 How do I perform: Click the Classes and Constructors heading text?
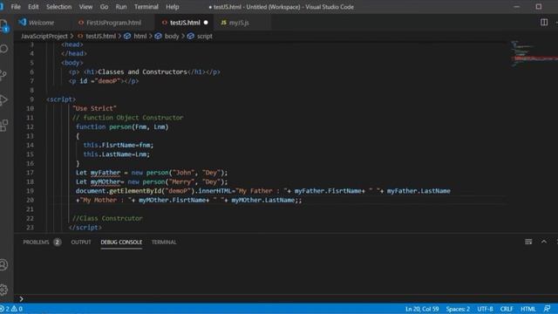pos(142,72)
